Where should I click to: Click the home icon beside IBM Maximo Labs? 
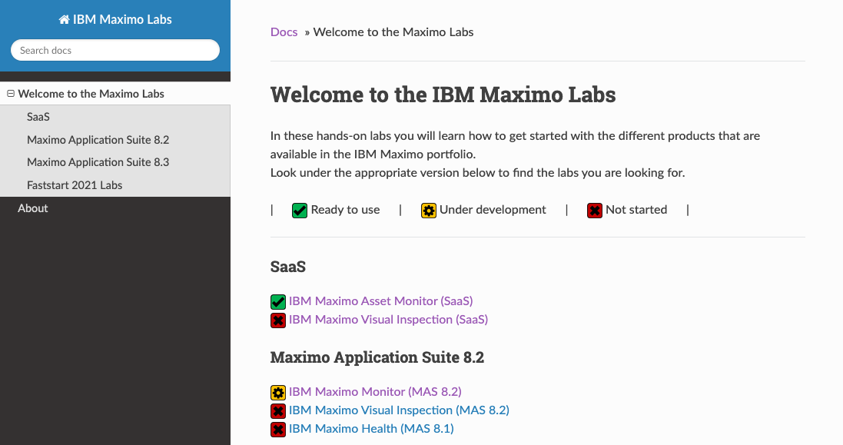coord(64,20)
